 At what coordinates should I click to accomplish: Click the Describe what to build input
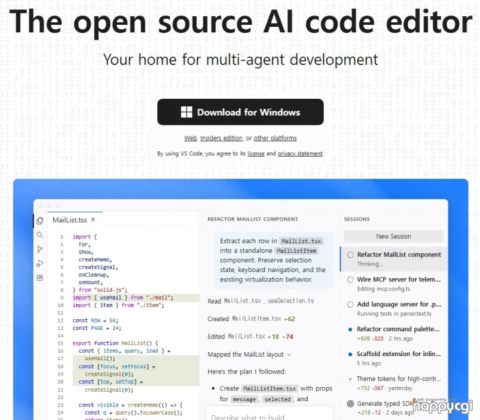(269, 414)
